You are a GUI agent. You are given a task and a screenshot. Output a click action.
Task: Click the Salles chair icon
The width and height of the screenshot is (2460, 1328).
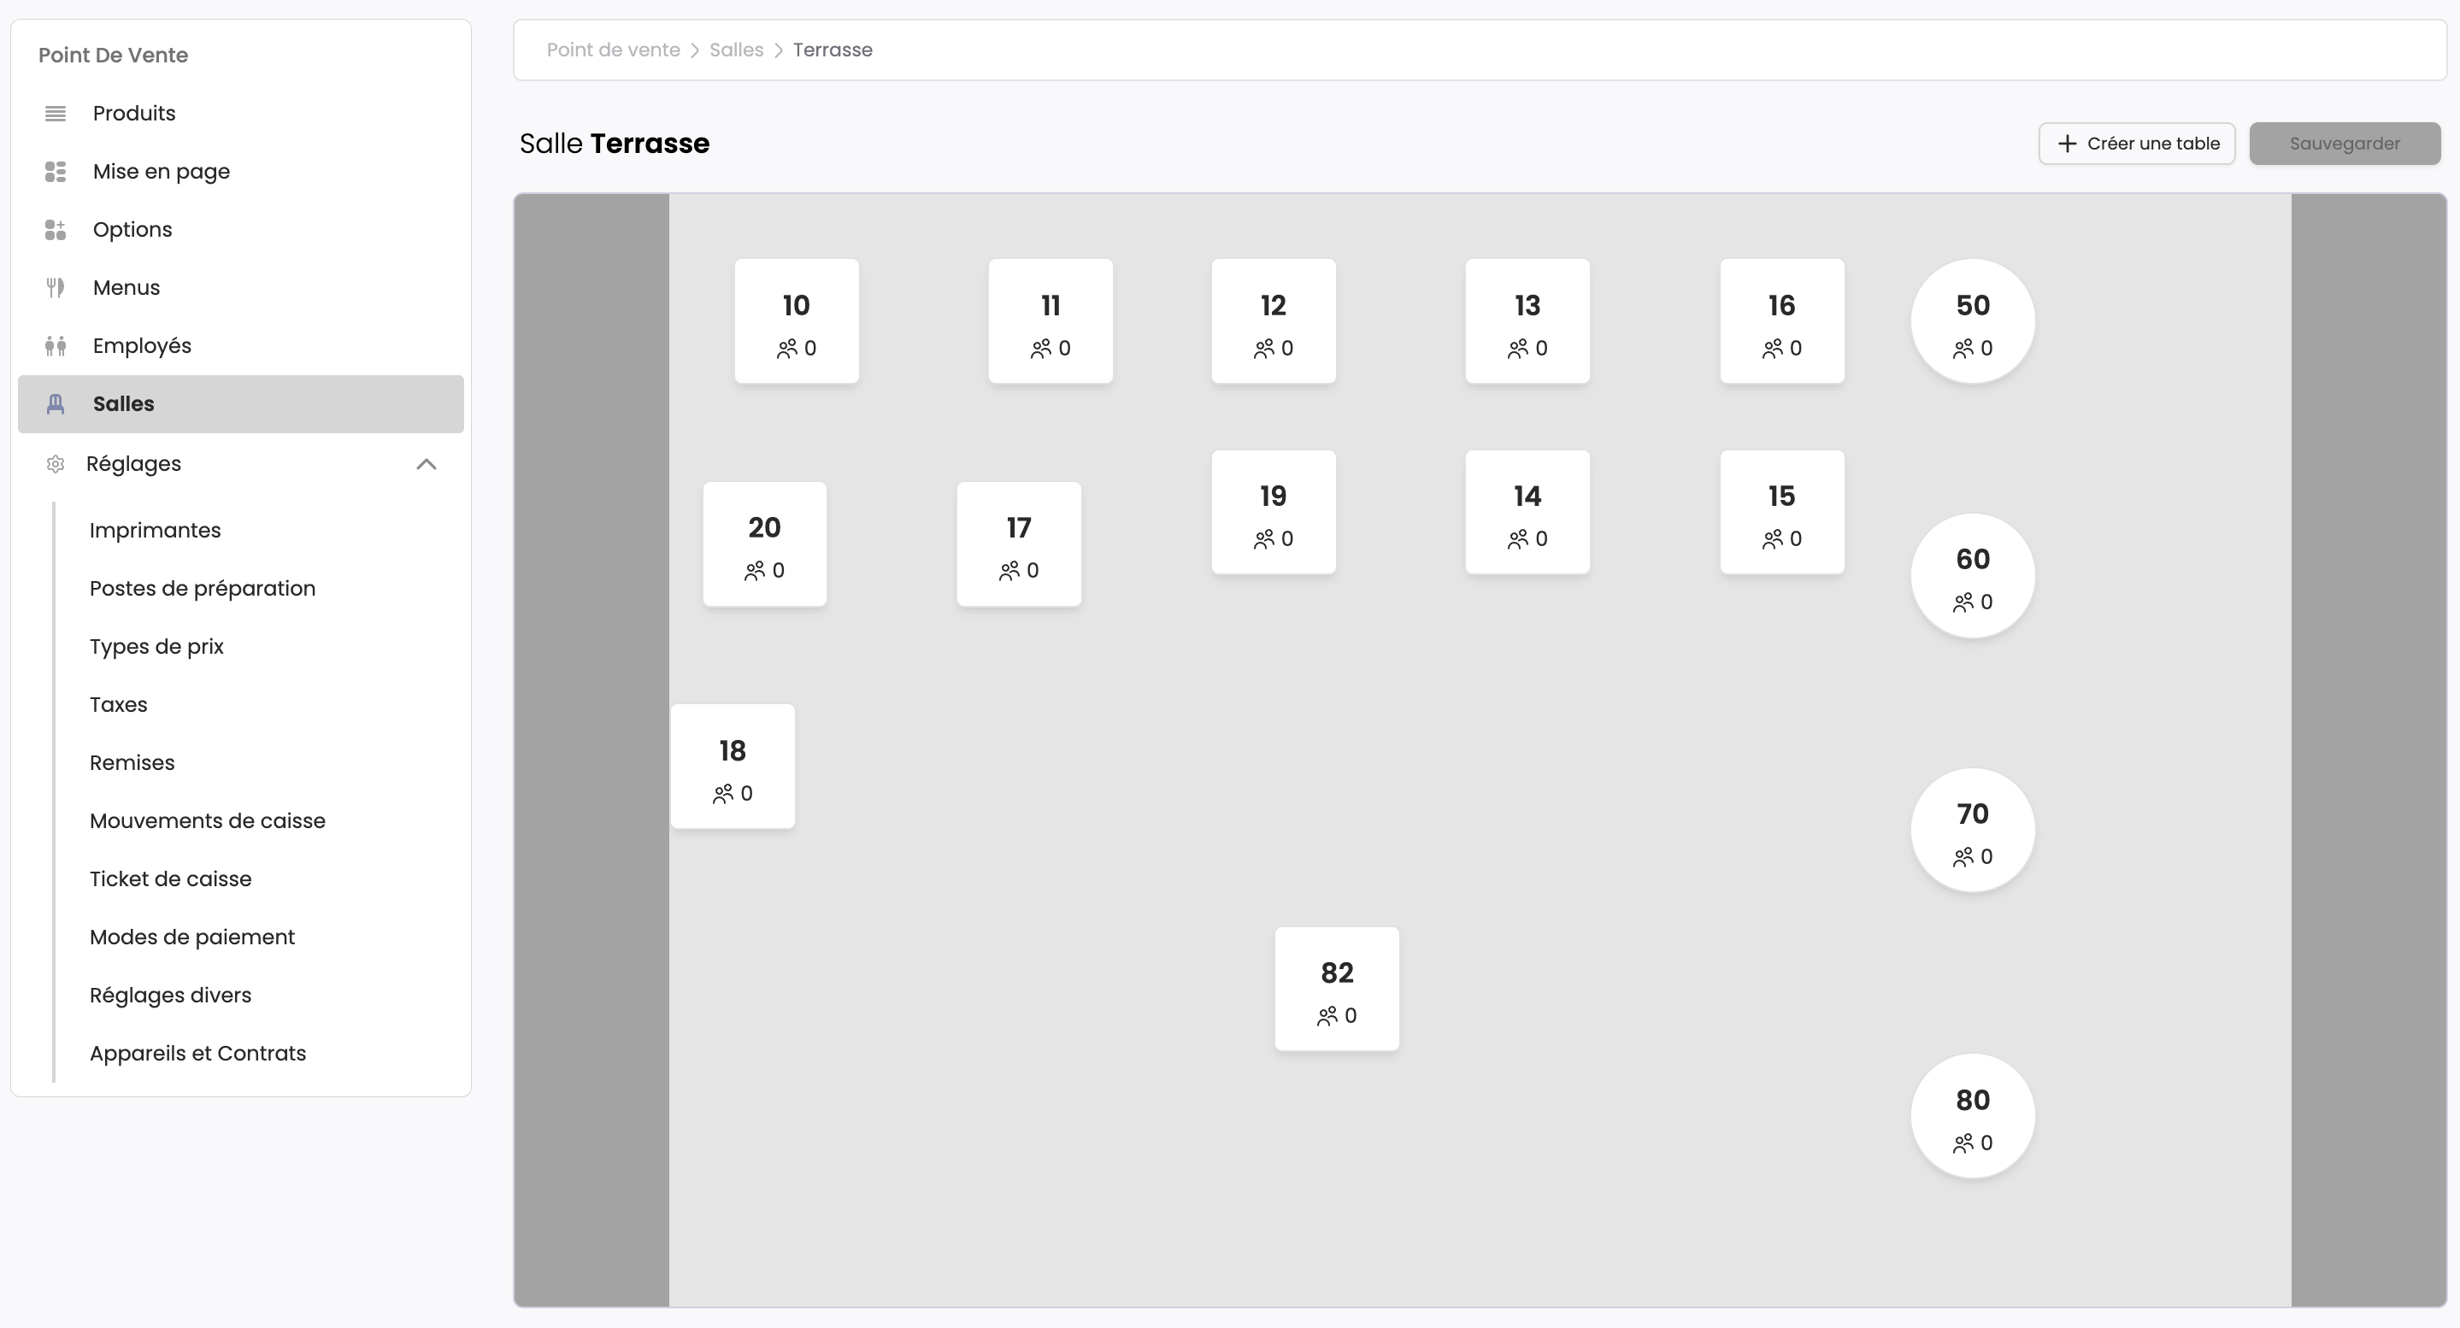click(56, 404)
